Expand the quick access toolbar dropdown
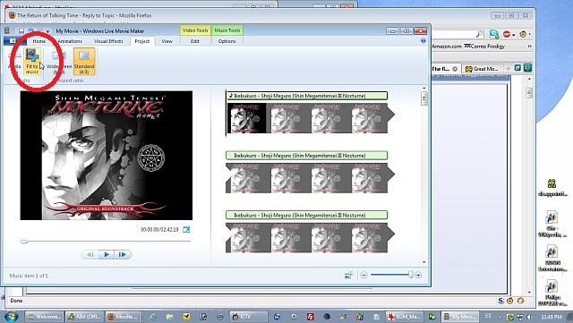Screen dimensions: 573x323 point(47,31)
